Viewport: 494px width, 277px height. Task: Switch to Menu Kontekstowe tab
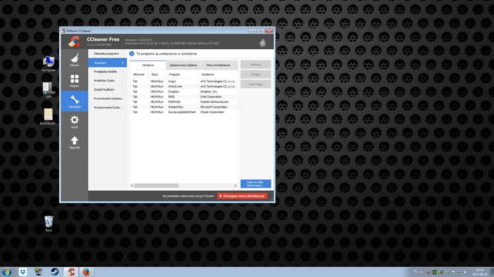point(219,65)
